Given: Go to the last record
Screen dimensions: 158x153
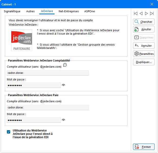Looking at the screenshot, I should coord(152,13).
